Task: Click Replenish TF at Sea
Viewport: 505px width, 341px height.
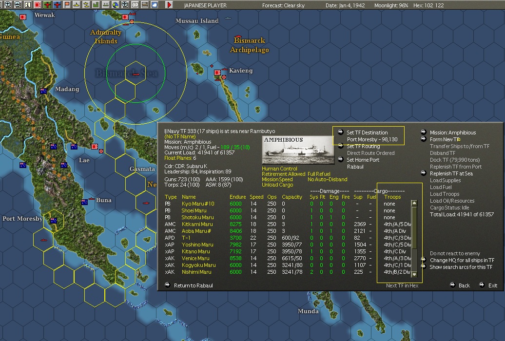Action: tap(451, 173)
